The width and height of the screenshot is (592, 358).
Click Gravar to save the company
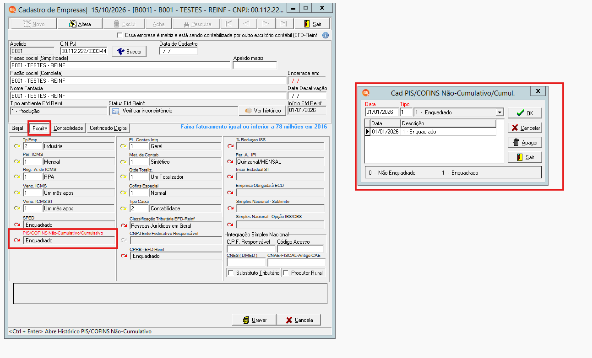point(255,320)
